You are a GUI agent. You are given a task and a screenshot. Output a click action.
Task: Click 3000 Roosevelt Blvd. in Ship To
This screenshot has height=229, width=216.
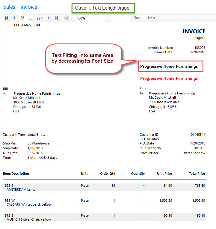165,102
